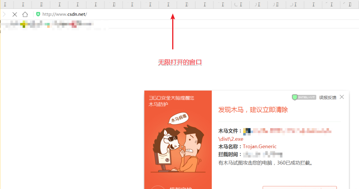Image resolution: width=359 pixels, height=189 pixels.
Task: Click the \dist\2.exe file path text
Action: (231, 139)
